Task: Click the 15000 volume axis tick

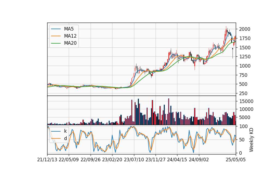Action: [246, 101]
